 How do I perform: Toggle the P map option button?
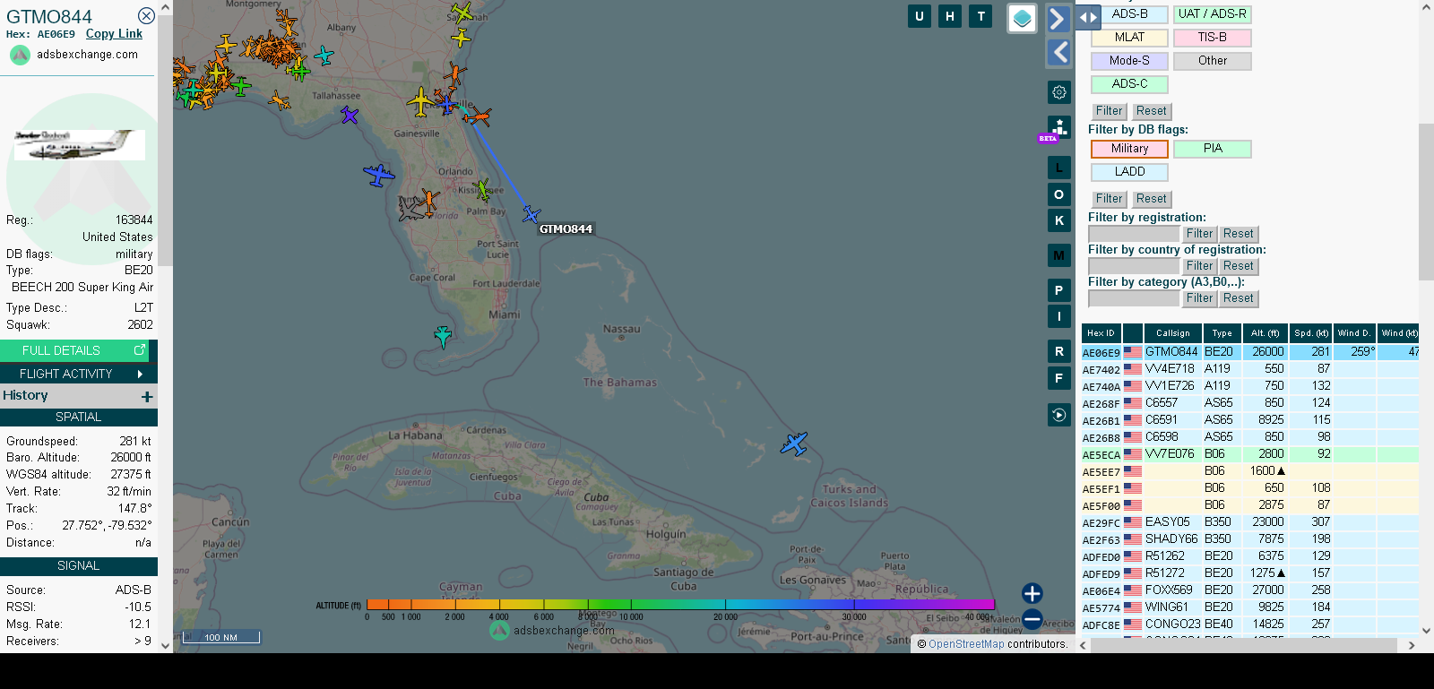click(x=1059, y=290)
